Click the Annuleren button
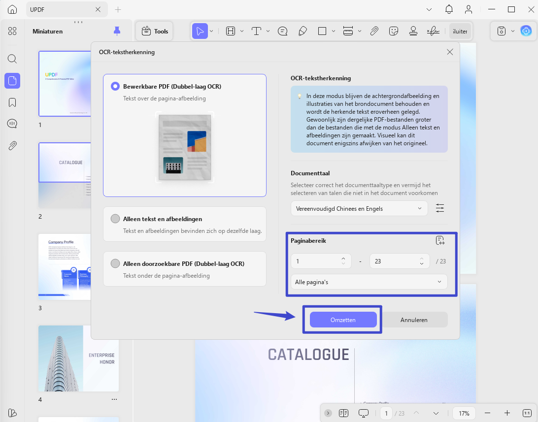The image size is (538, 422). (x=414, y=320)
